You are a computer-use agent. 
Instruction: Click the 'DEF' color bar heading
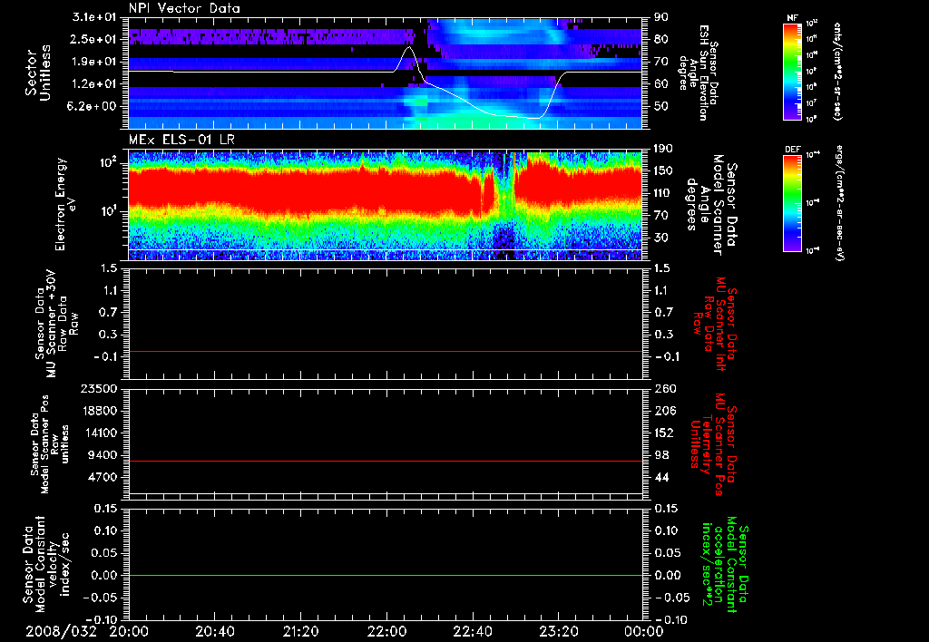pyautogui.click(x=792, y=150)
